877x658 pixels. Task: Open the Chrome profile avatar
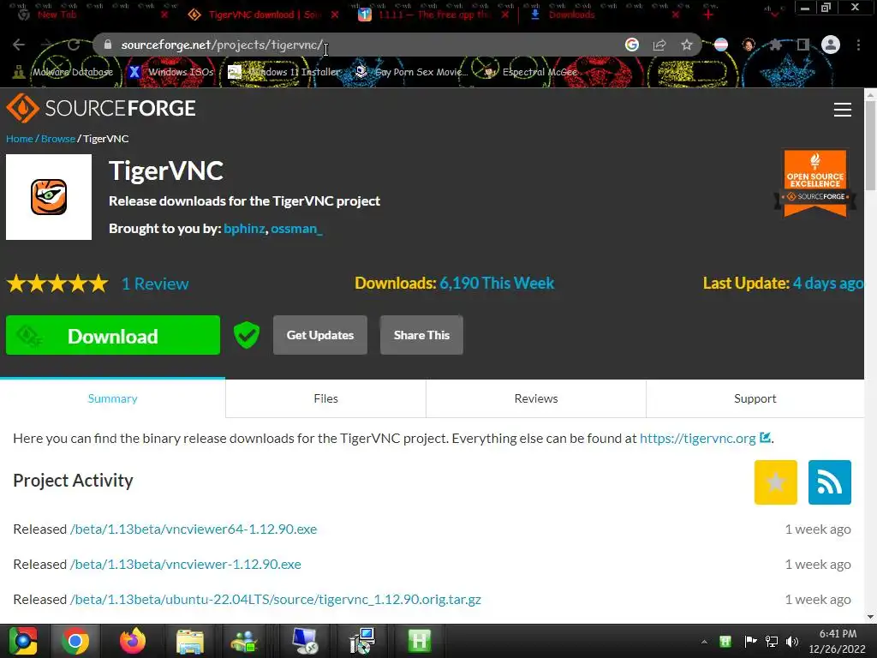click(831, 45)
